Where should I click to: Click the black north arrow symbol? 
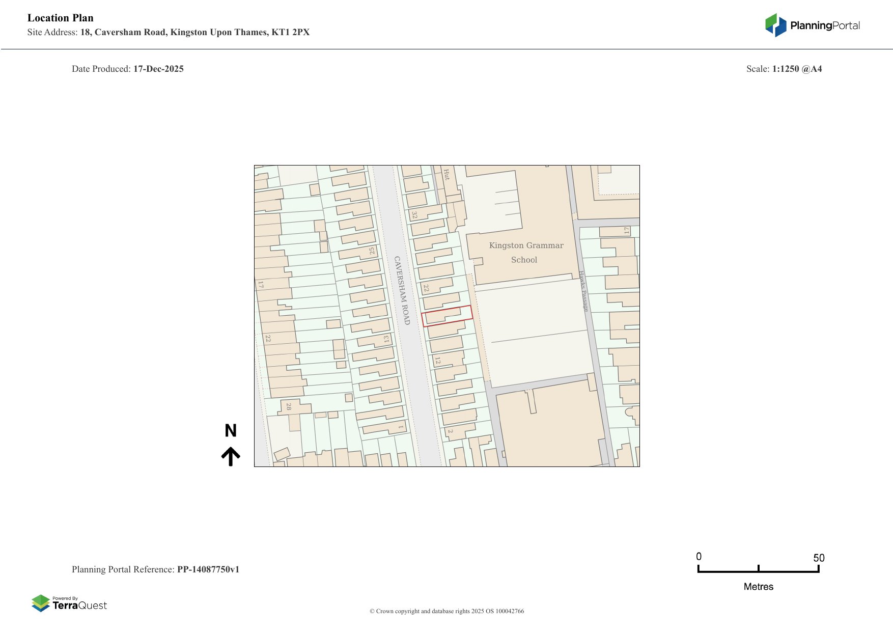(x=231, y=456)
